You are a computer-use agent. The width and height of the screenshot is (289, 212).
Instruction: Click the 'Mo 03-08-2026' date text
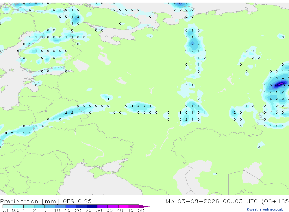pyautogui.click(x=192, y=201)
